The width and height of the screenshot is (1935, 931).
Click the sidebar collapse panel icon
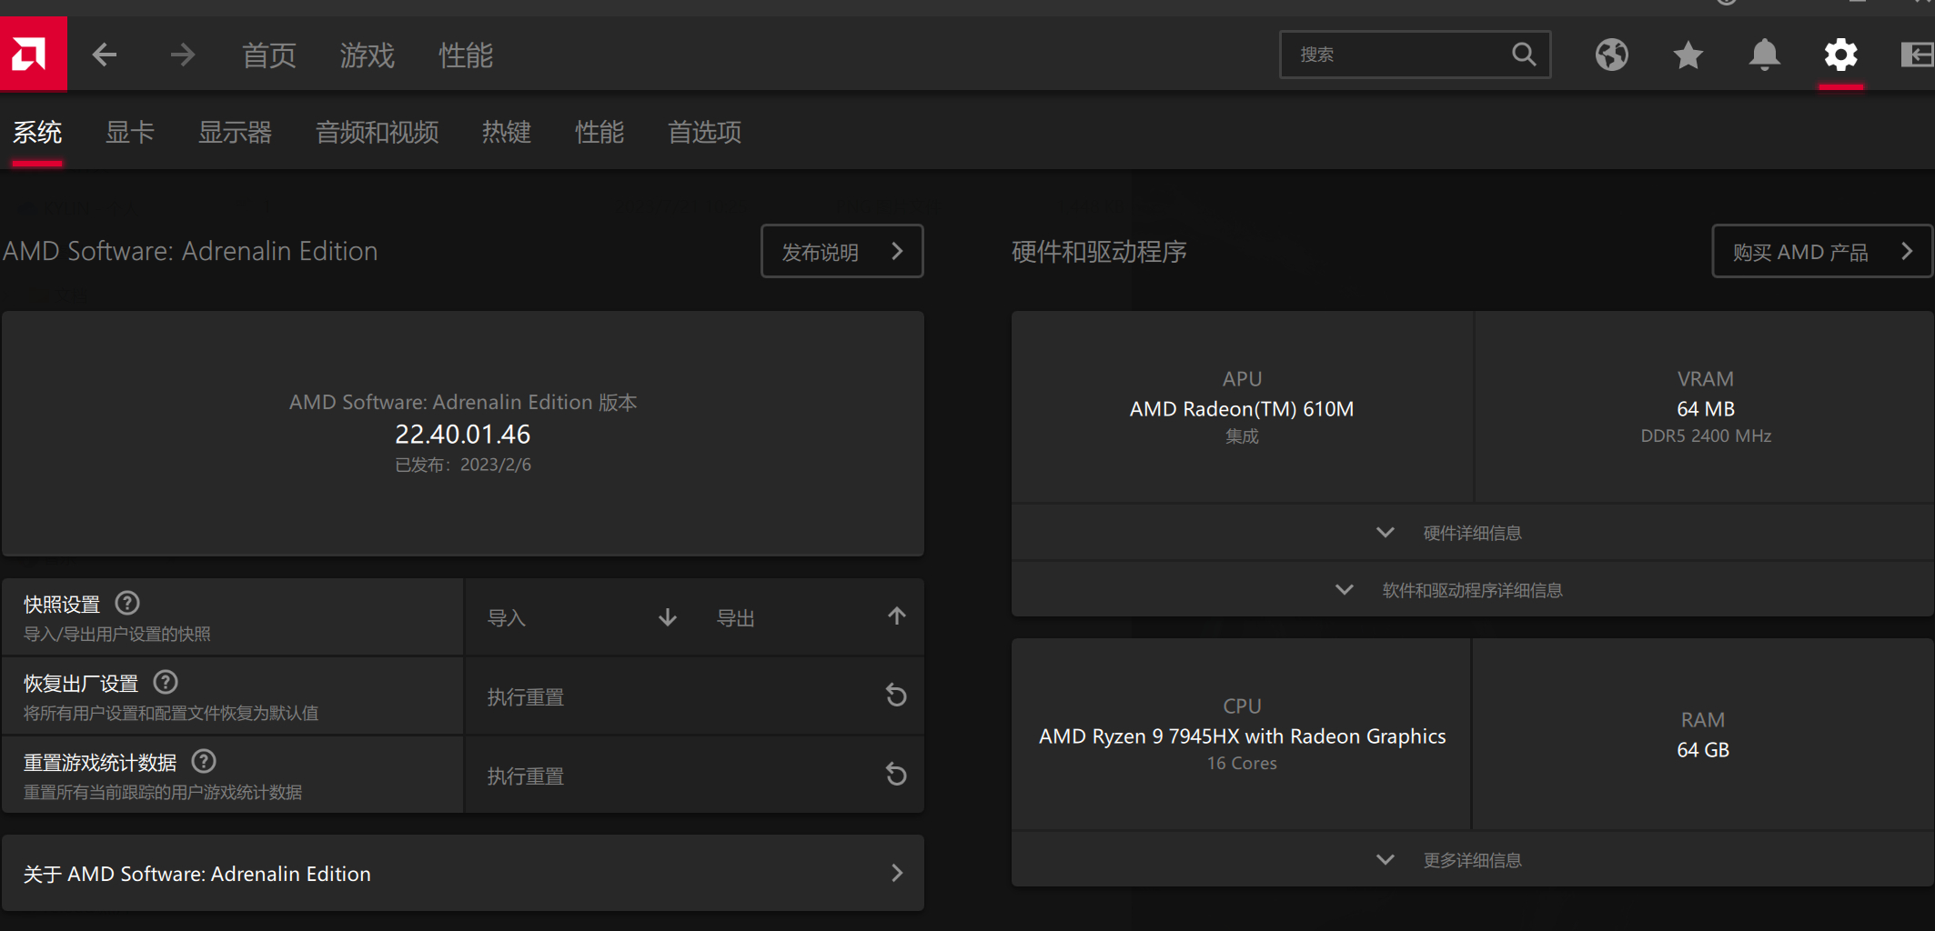point(1917,55)
